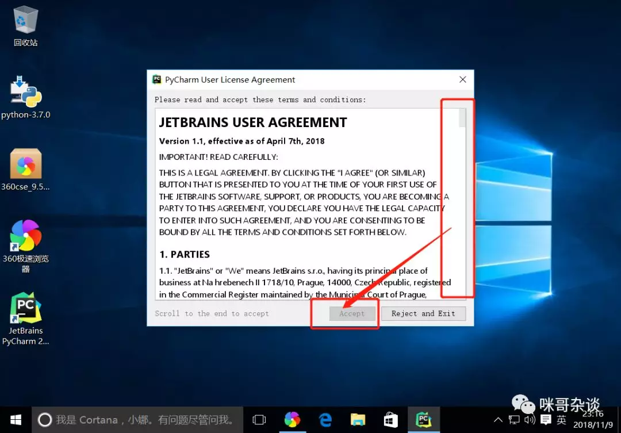Open the Recycle Bin desktop icon
The image size is (621, 433).
click(x=26, y=26)
